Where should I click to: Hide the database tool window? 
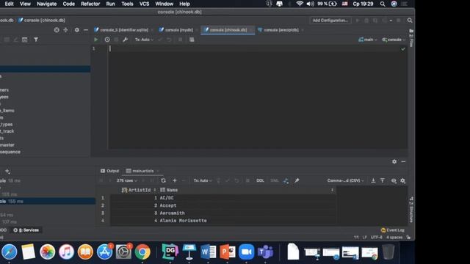86,30
